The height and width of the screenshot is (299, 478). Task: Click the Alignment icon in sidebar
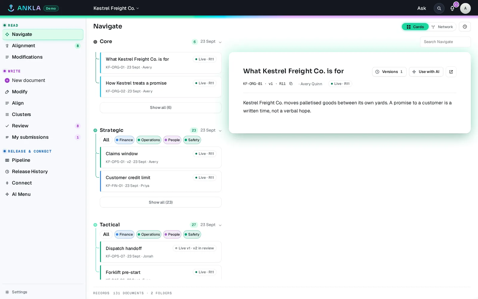click(x=7, y=46)
